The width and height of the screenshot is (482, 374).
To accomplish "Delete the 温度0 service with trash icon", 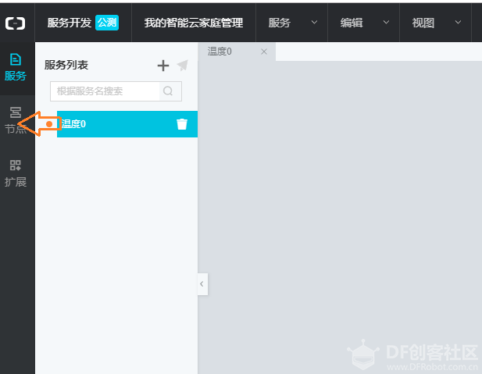I will (182, 124).
